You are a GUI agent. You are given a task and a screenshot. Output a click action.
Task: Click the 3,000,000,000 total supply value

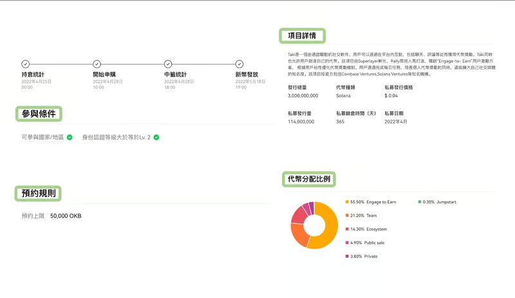[303, 95]
